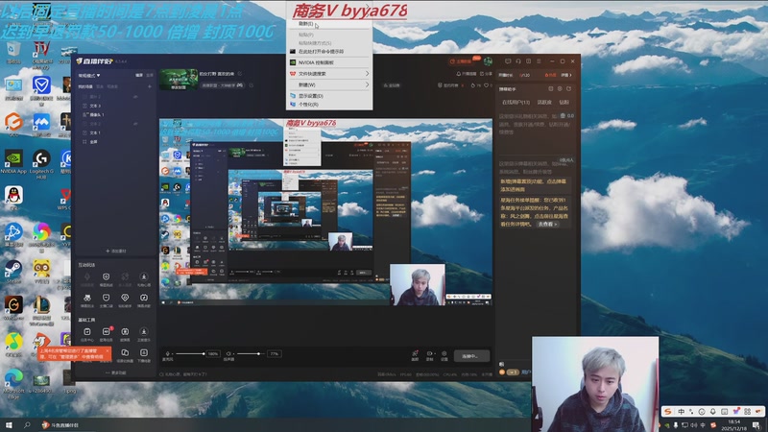This screenshot has width=768, height=432.
Task: Choose 在此处打开命令提示符 in context menu
Action: tap(329, 52)
